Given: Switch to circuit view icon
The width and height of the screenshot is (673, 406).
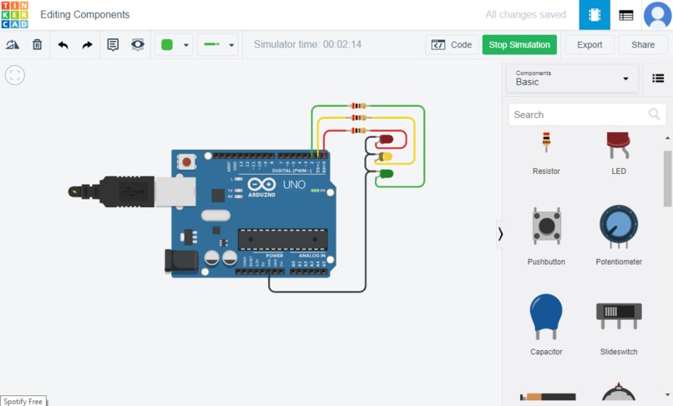Looking at the screenshot, I should coord(595,15).
